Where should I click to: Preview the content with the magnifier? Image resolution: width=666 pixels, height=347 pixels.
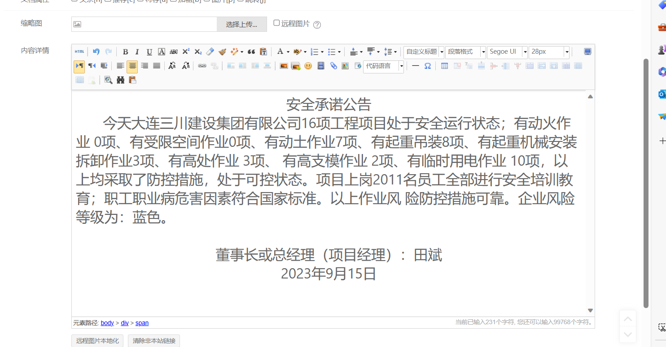(x=108, y=80)
